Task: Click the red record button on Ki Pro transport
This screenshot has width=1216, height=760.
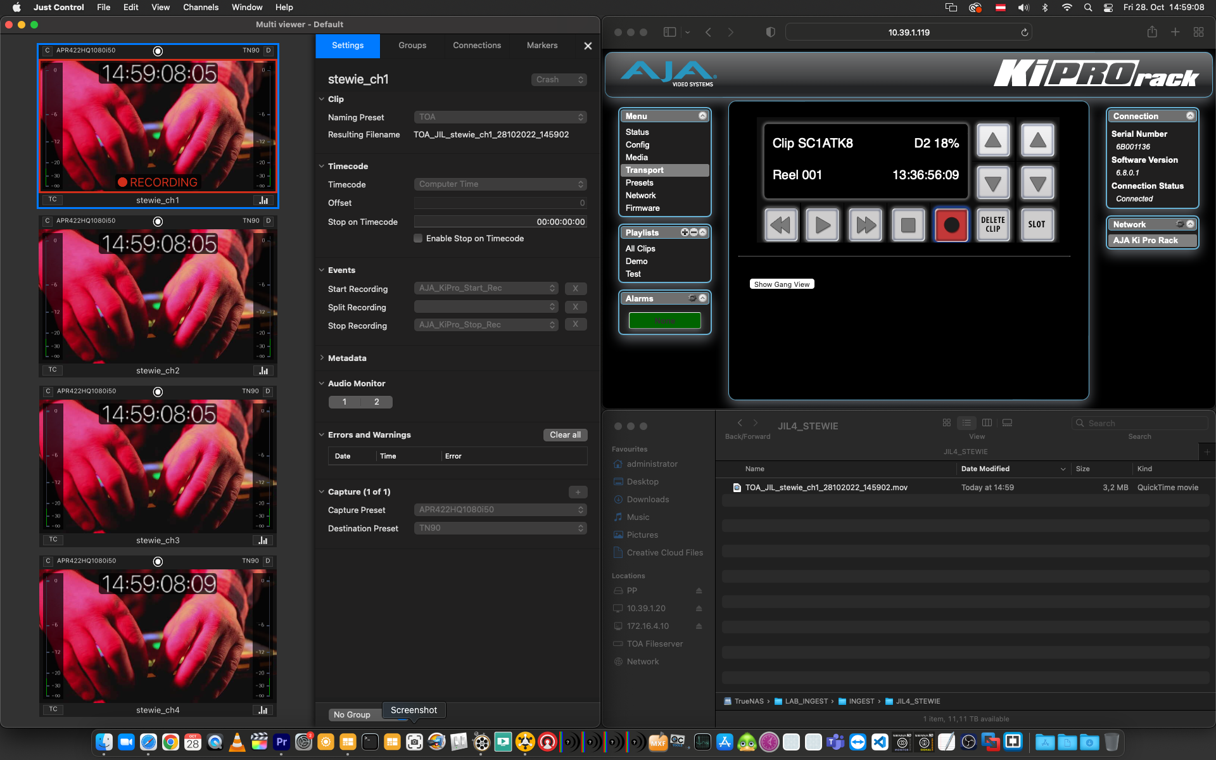Action: pos(951,225)
